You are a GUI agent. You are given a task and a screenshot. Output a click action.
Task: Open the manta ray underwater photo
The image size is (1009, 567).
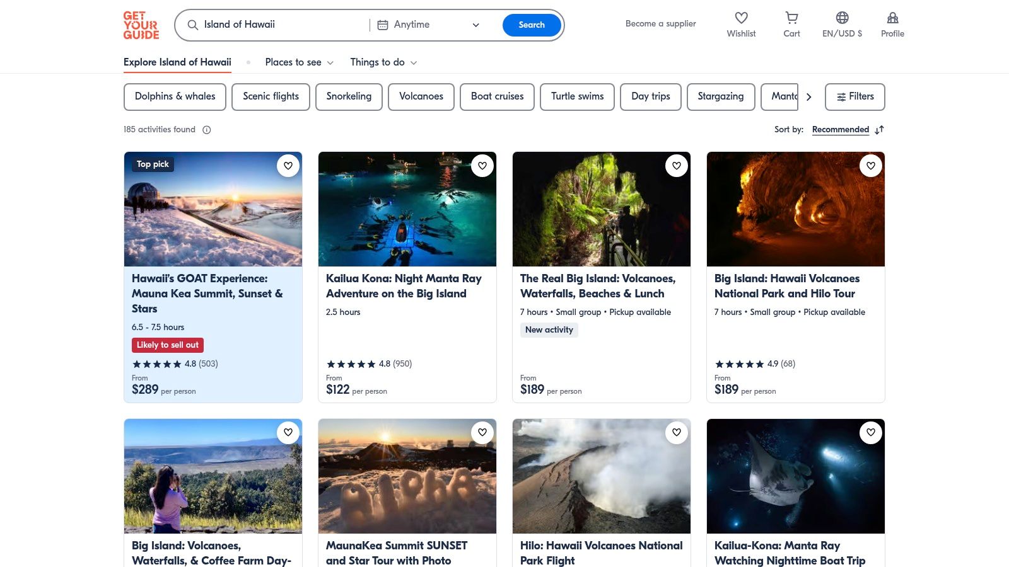point(796,476)
